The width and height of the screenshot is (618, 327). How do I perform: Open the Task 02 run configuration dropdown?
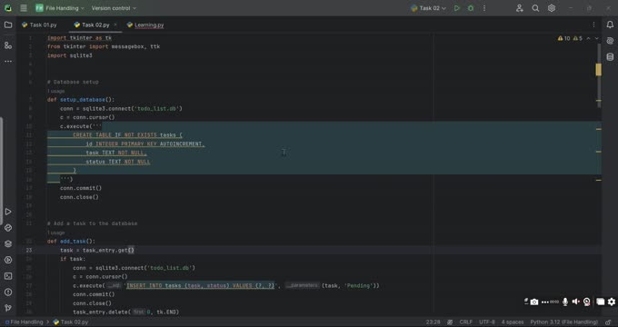click(428, 8)
